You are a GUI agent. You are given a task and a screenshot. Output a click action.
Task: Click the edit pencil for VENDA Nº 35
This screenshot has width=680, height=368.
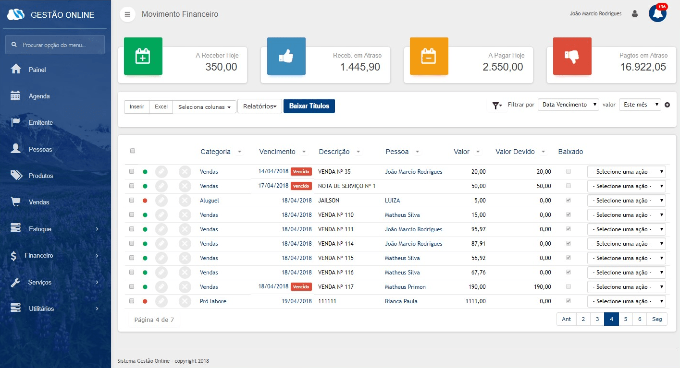point(161,172)
